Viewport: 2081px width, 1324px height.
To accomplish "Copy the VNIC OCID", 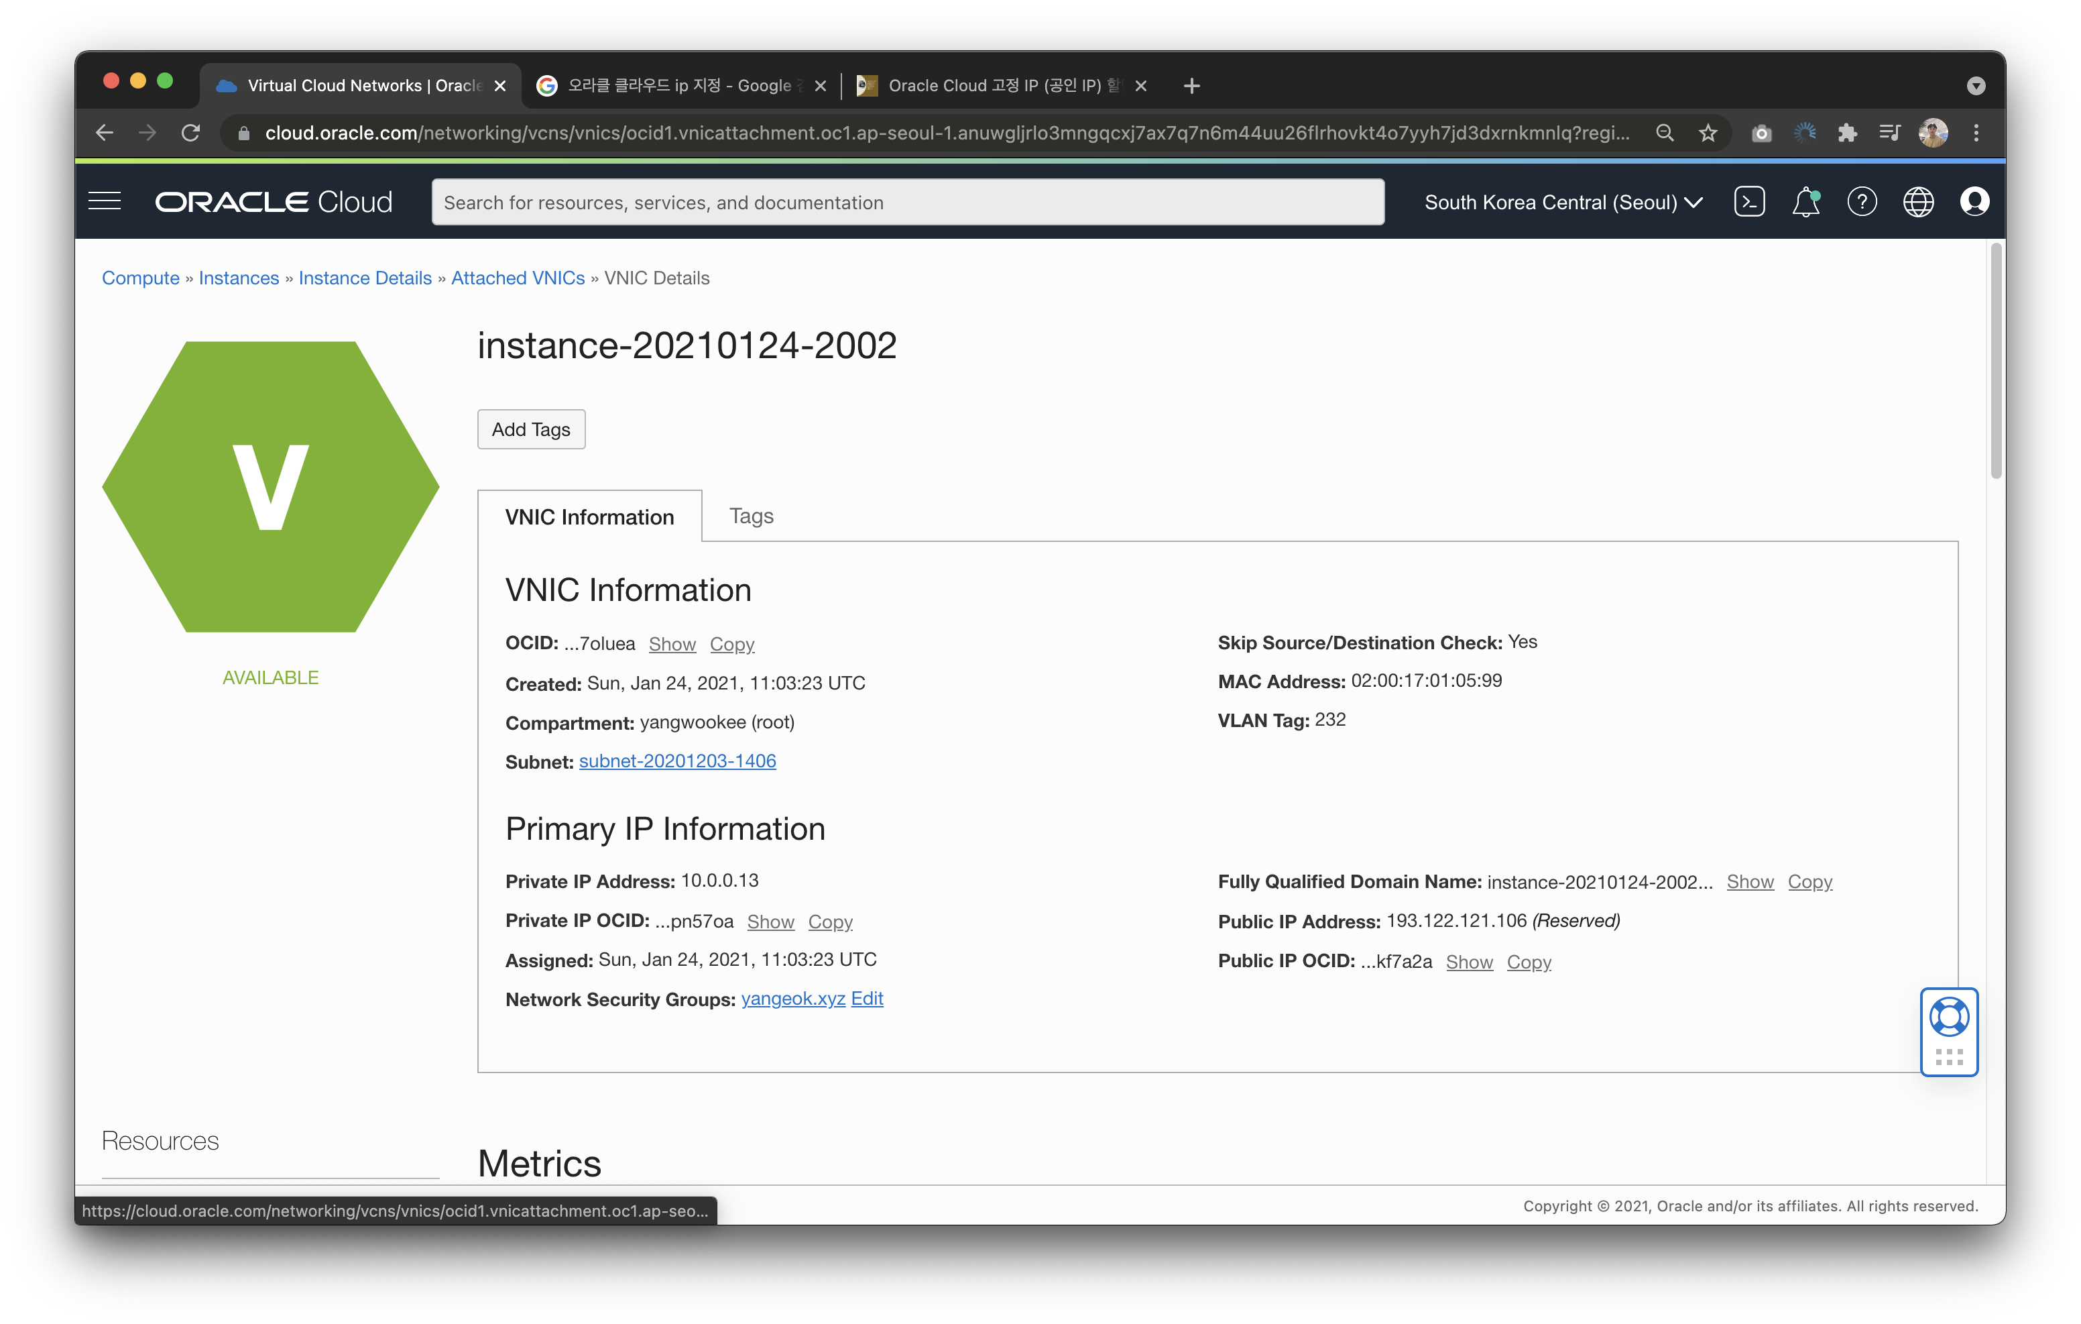I will 731,645.
